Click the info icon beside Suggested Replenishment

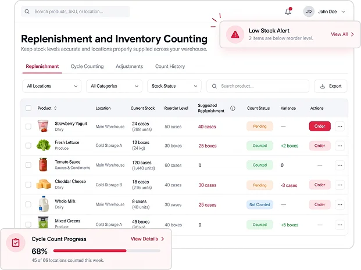coord(233,108)
